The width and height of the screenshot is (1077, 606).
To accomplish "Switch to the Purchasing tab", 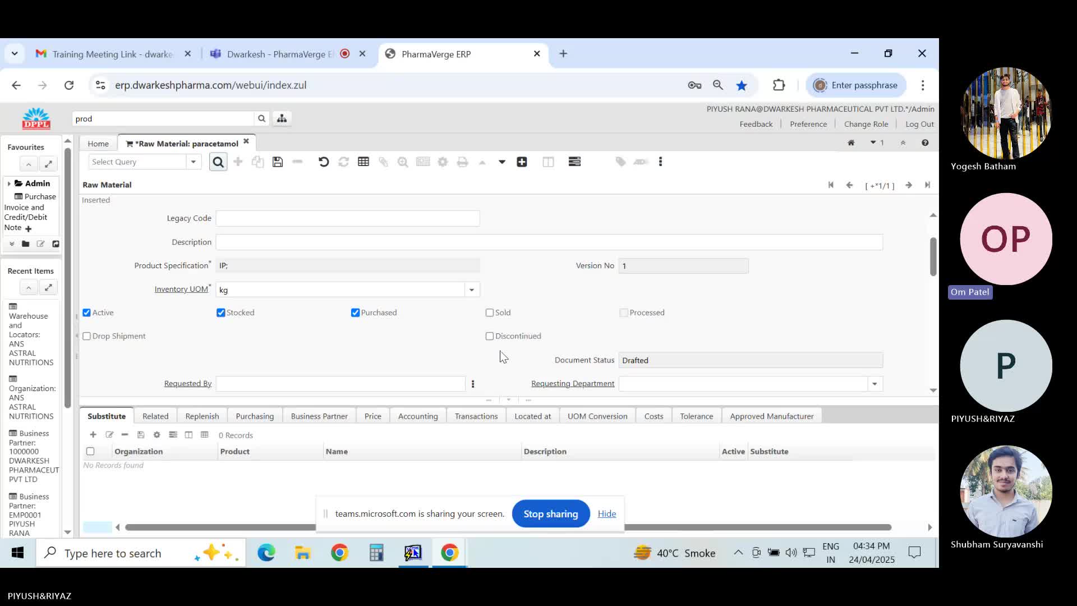I will [x=255, y=416].
